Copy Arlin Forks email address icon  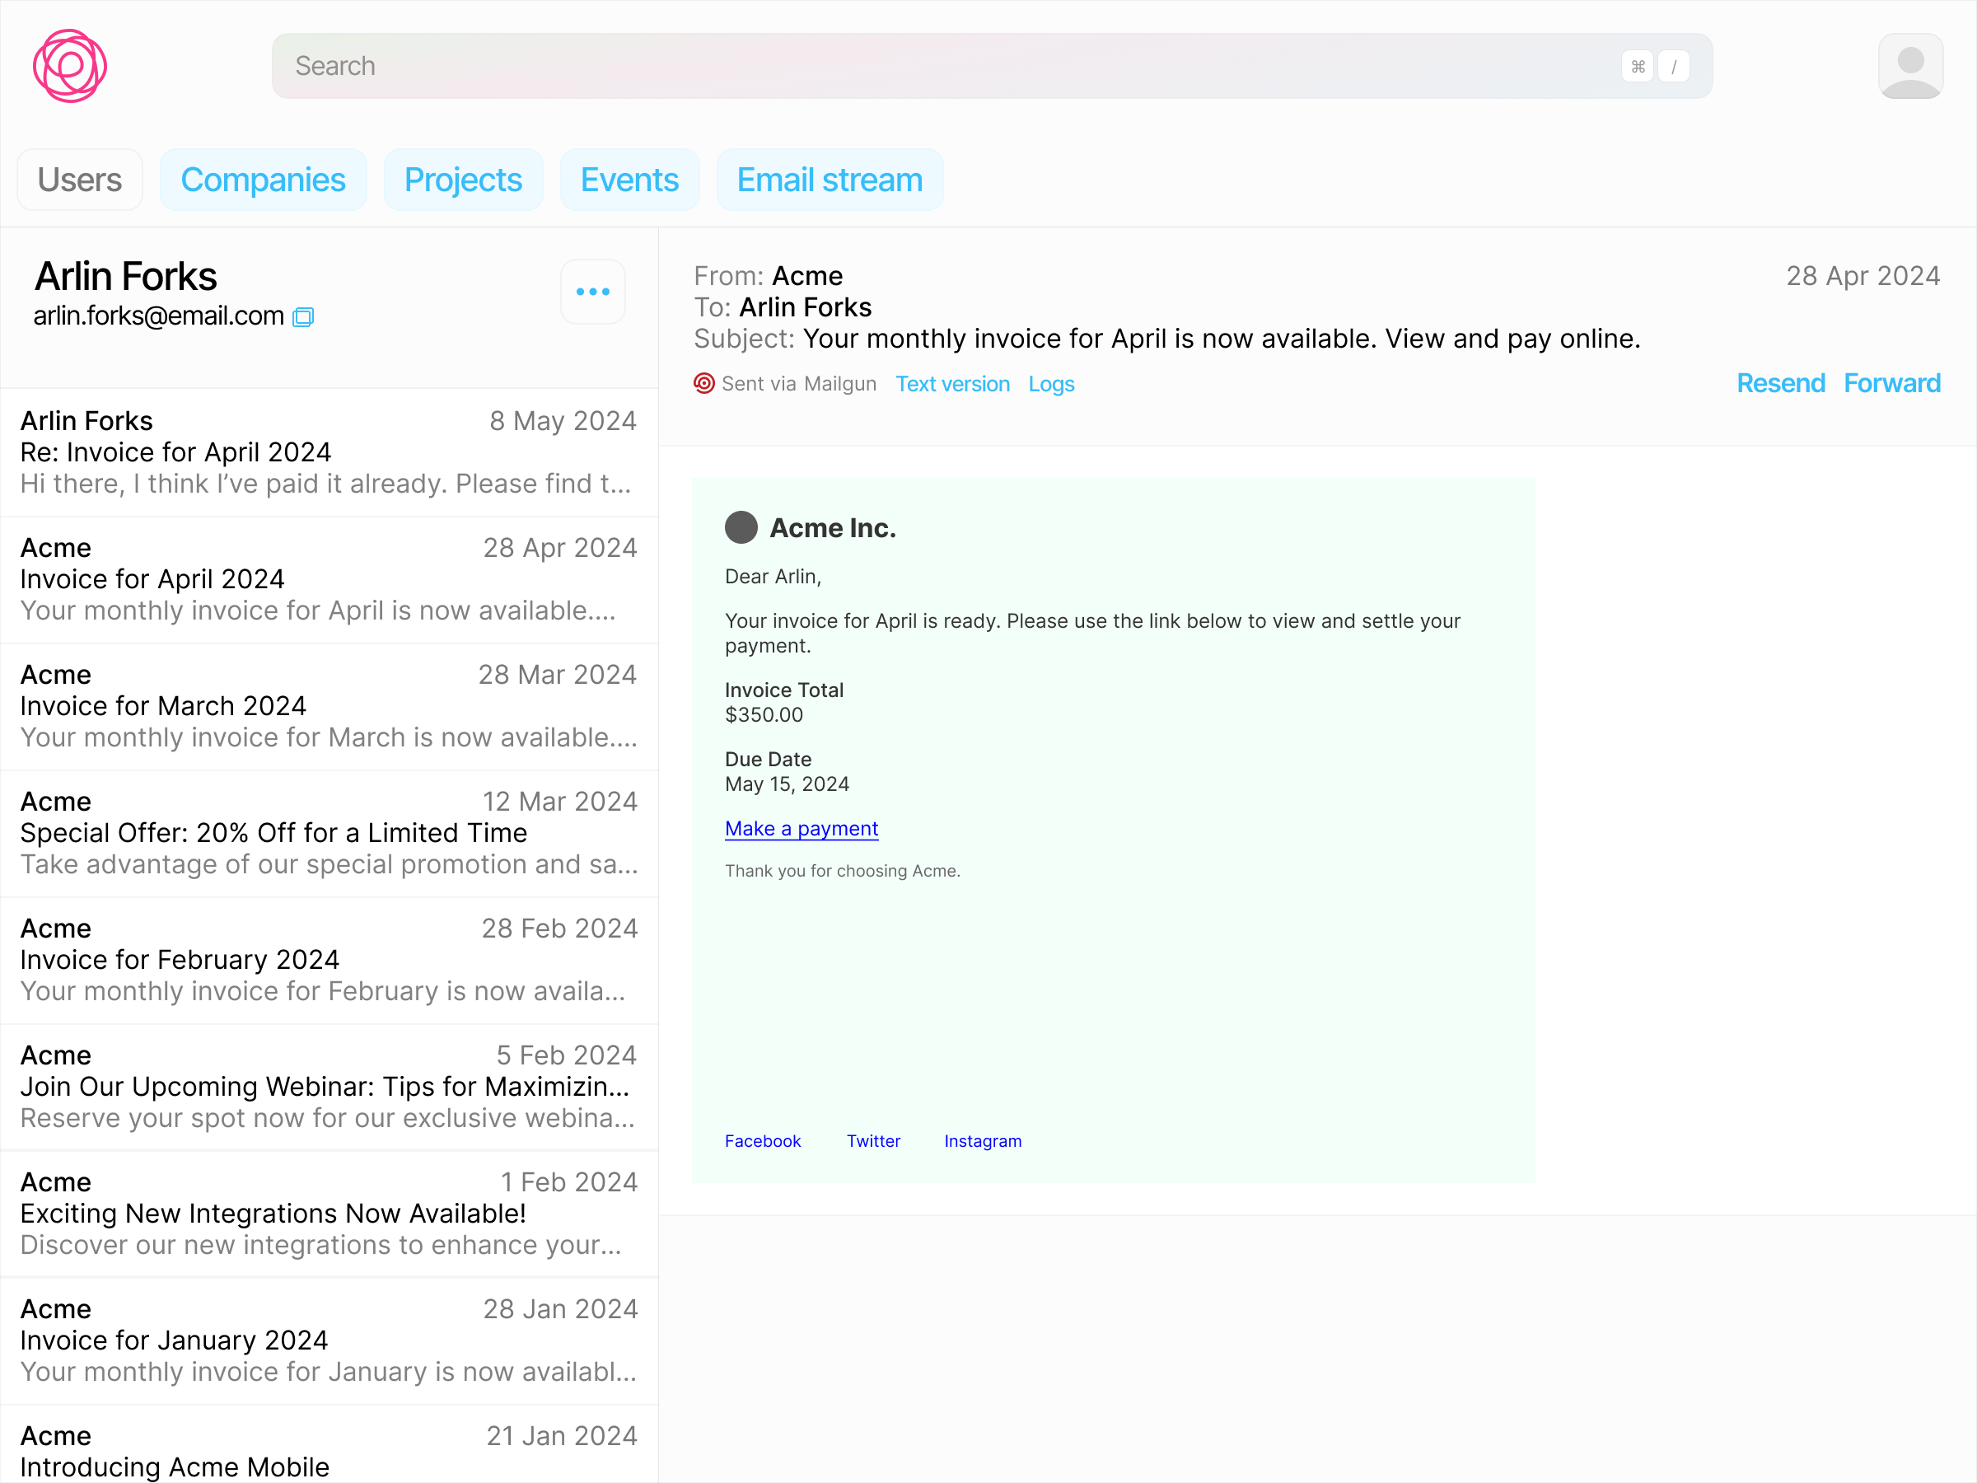click(304, 317)
